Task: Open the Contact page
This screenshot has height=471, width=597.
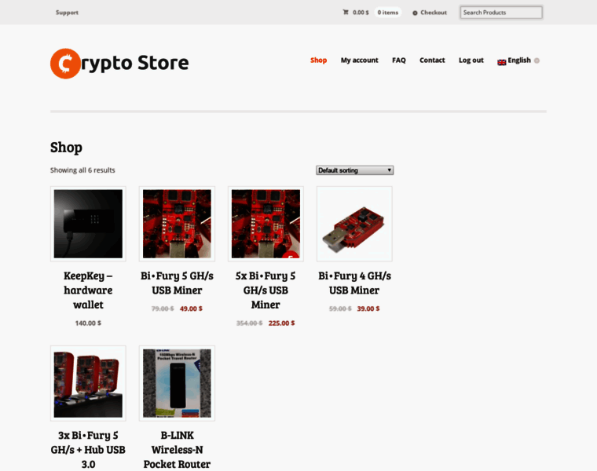Action: pyautogui.click(x=432, y=60)
